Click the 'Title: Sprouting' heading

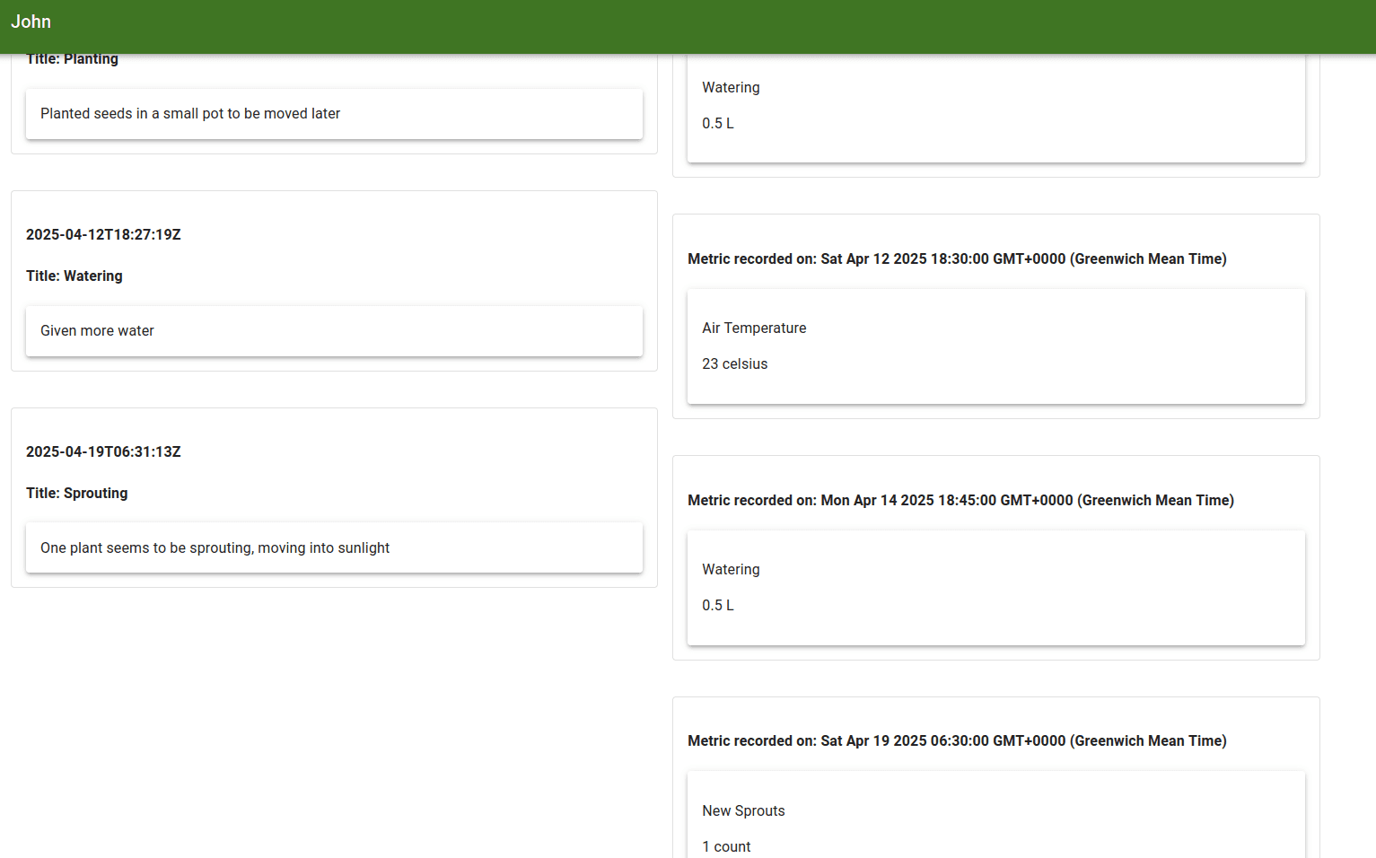point(77,493)
